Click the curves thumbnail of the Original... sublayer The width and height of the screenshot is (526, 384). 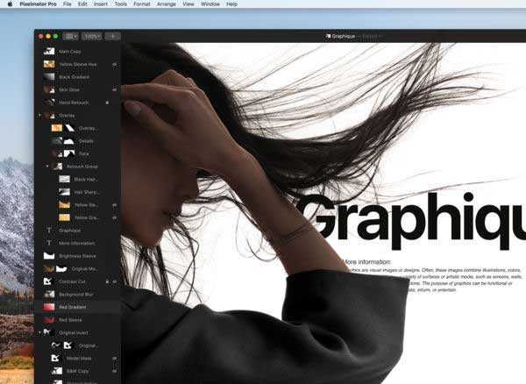tap(56, 345)
